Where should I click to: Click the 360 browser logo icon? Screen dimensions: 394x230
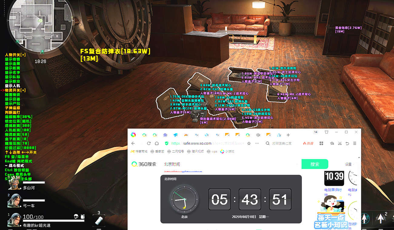pos(133,134)
